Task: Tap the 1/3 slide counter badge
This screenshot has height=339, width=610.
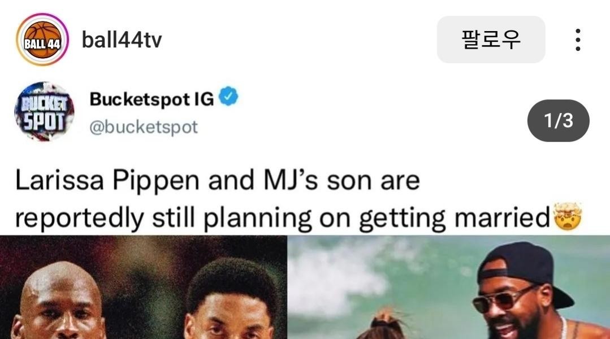Action: pos(558,120)
